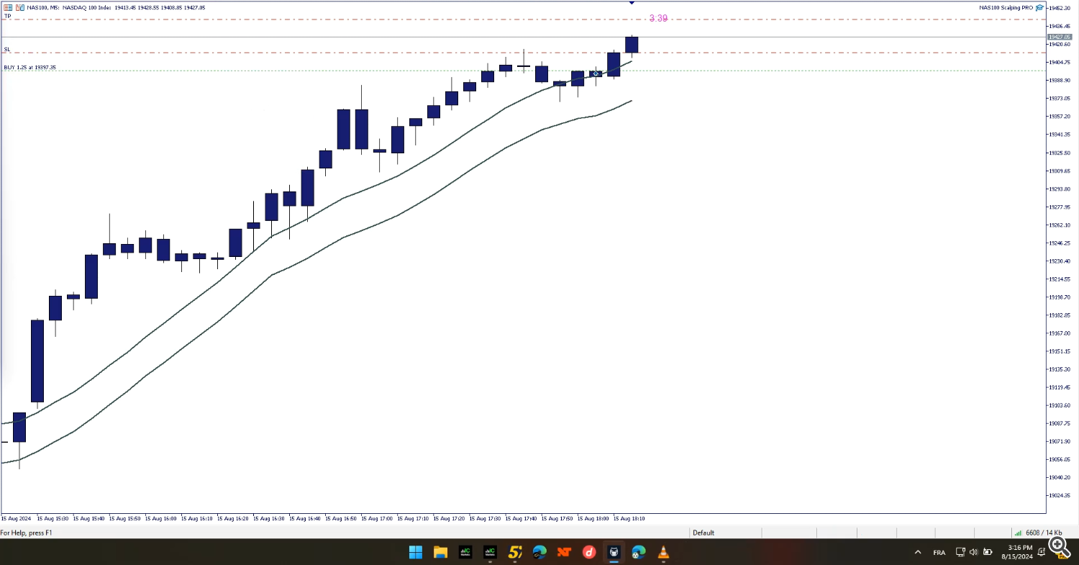Open File Explorer from the taskbar

[440, 552]
